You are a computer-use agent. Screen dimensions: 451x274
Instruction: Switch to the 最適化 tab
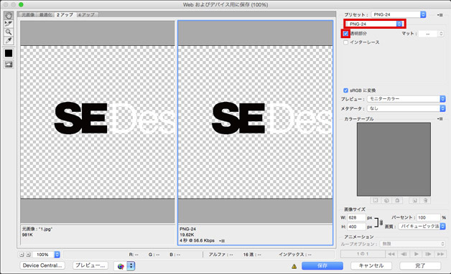coord(45,14)
